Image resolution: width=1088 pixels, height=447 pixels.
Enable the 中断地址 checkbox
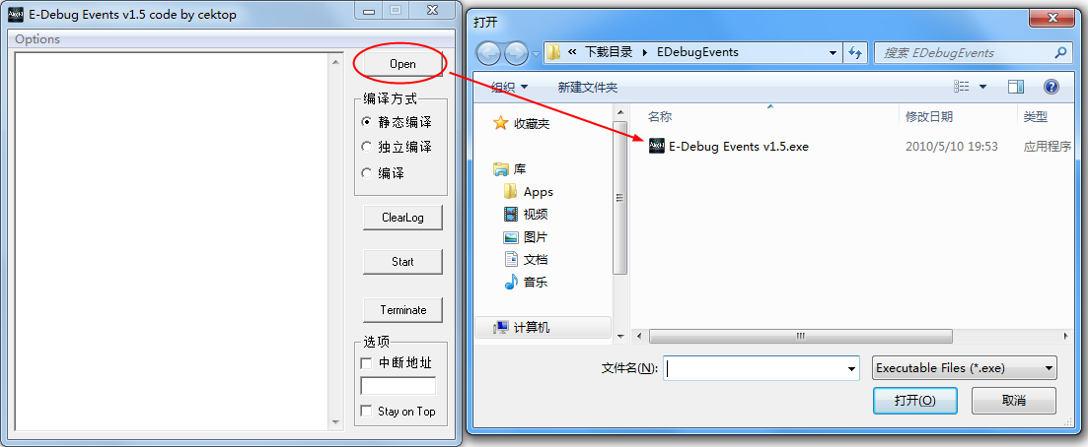pos(397,363)
